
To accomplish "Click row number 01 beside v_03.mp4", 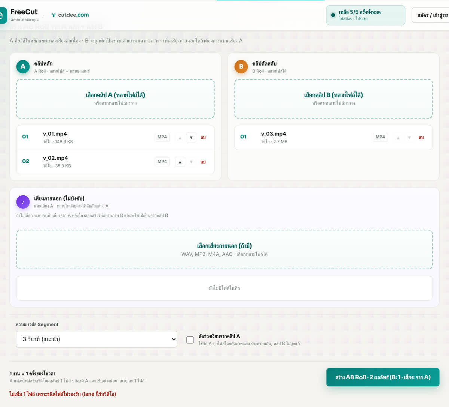I will pos(243,137).
